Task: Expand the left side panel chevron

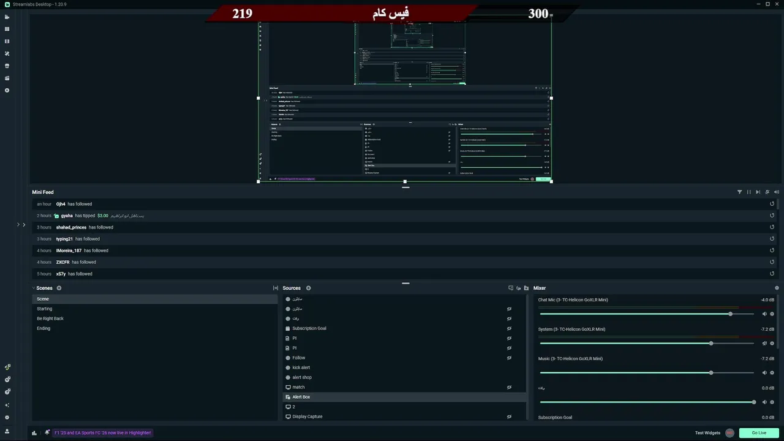Action: [24, 225]
